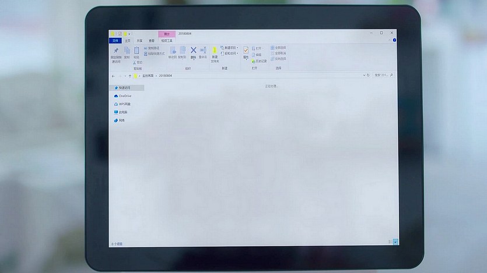Select OneDrive in the navigation pane
Image resolution: width=487 pixels, height=273 pixels.
(123, 96)
